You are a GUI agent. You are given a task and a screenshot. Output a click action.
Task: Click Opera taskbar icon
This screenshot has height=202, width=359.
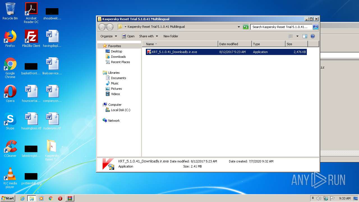point(60,198)
